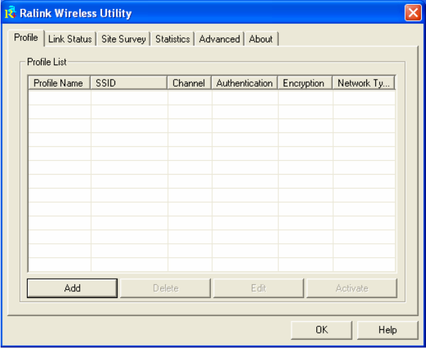Sort by Profile Name column header
This screenshot has width=426, height=348.
(59, 82)
